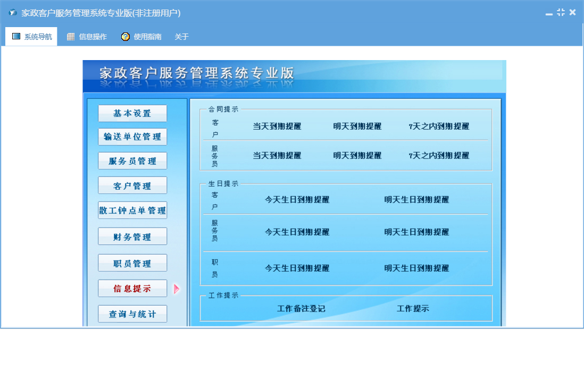Click the 使用指南 help icon
The height and width of the screenshot is (387, 584).
[126, 37]
